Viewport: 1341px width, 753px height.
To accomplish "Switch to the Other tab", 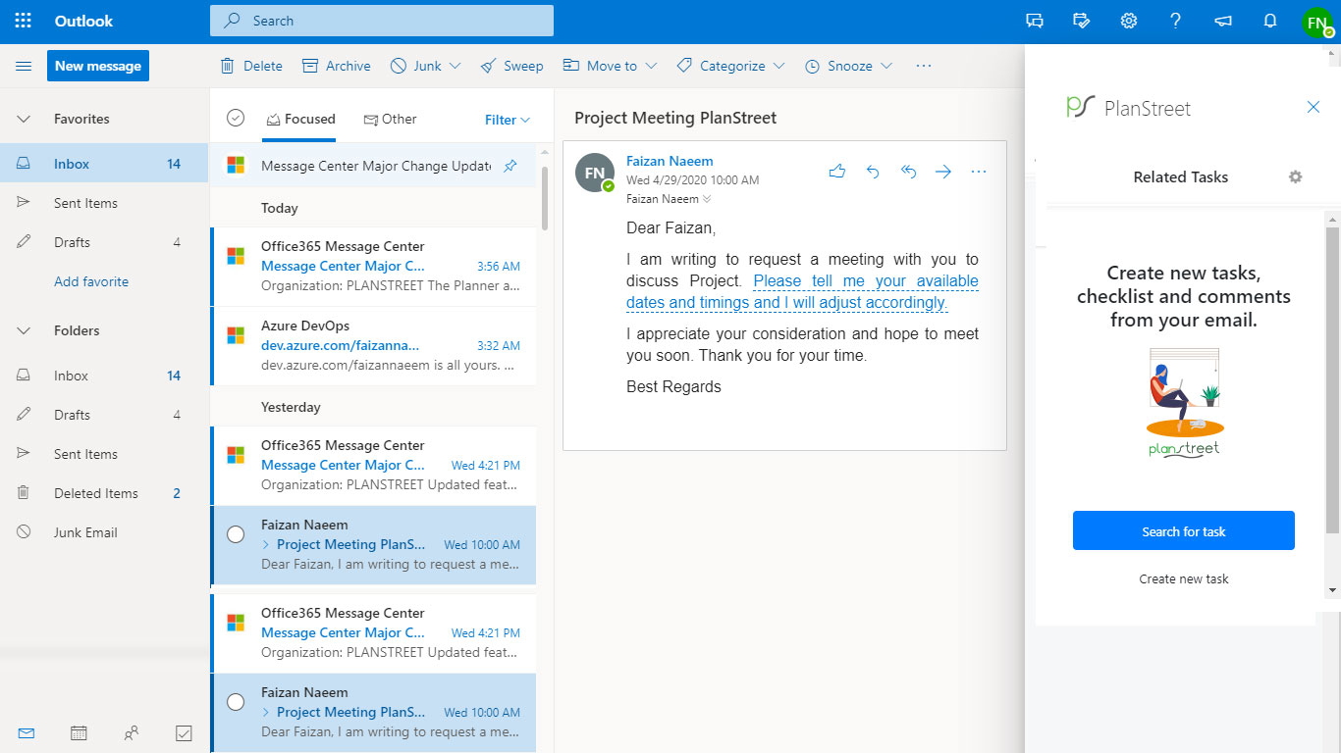I will point(390,119).
